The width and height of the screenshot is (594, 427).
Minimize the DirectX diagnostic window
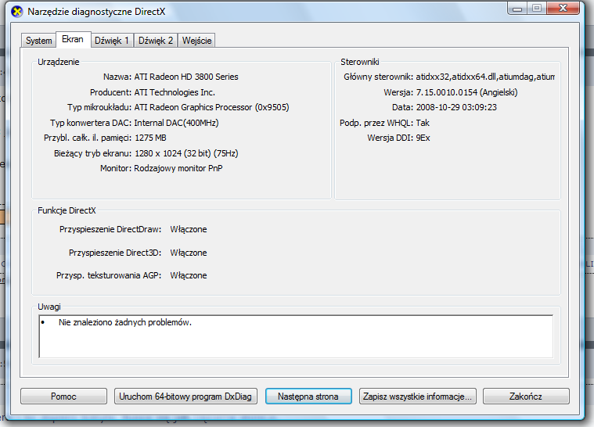click(x=518, y=9)
